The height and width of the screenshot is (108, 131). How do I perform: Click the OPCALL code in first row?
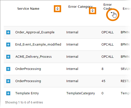tap(107, 32)
